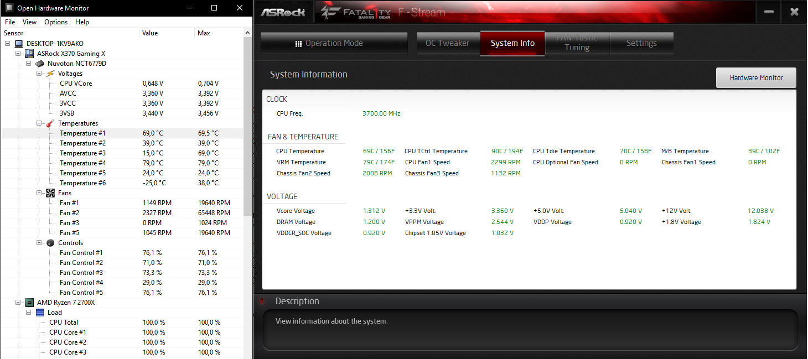
Task: Collapse the DESKTOP-1KV9AKO tree node
Action: click(8, 44)
